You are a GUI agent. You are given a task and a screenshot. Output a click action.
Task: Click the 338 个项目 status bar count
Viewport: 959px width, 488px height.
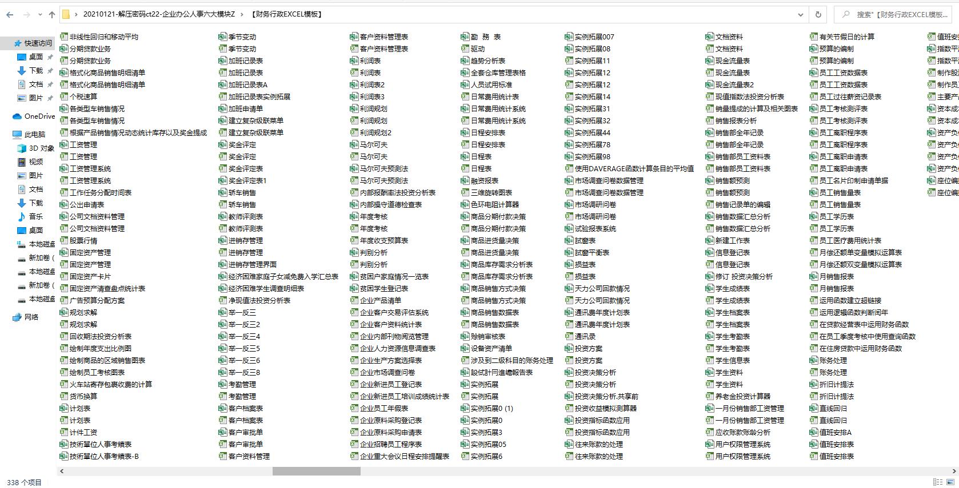[24, 482]
